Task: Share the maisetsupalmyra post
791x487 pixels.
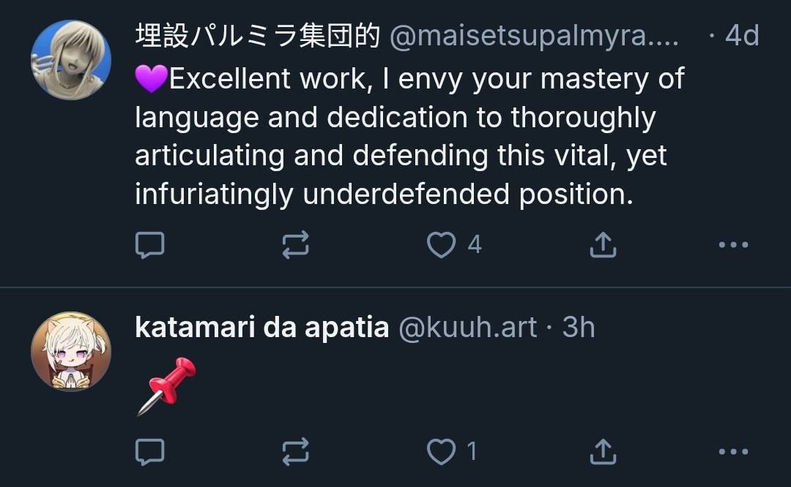Action: [x=602, y=245]
